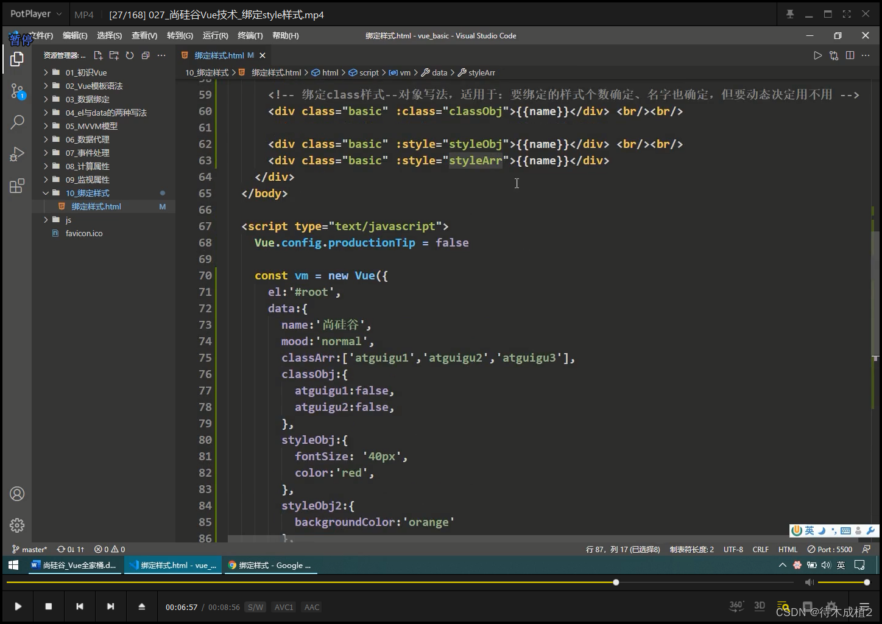The width and height of the screenshot is (882, 624).
Task: Open the PotPlayer main menu hamburger
Action: click(864, 607)
